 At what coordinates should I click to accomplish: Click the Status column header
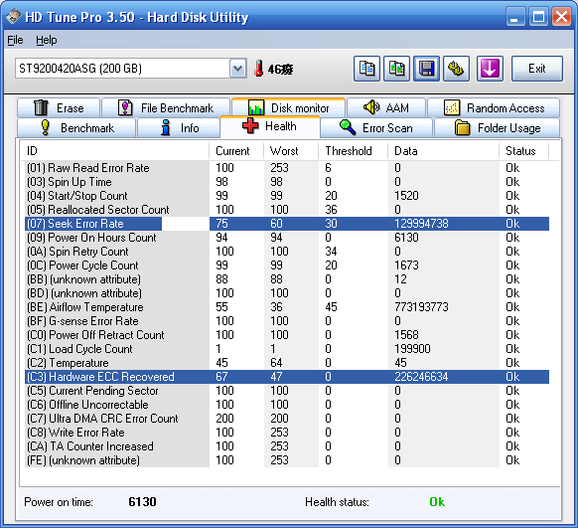pos(523,151)
